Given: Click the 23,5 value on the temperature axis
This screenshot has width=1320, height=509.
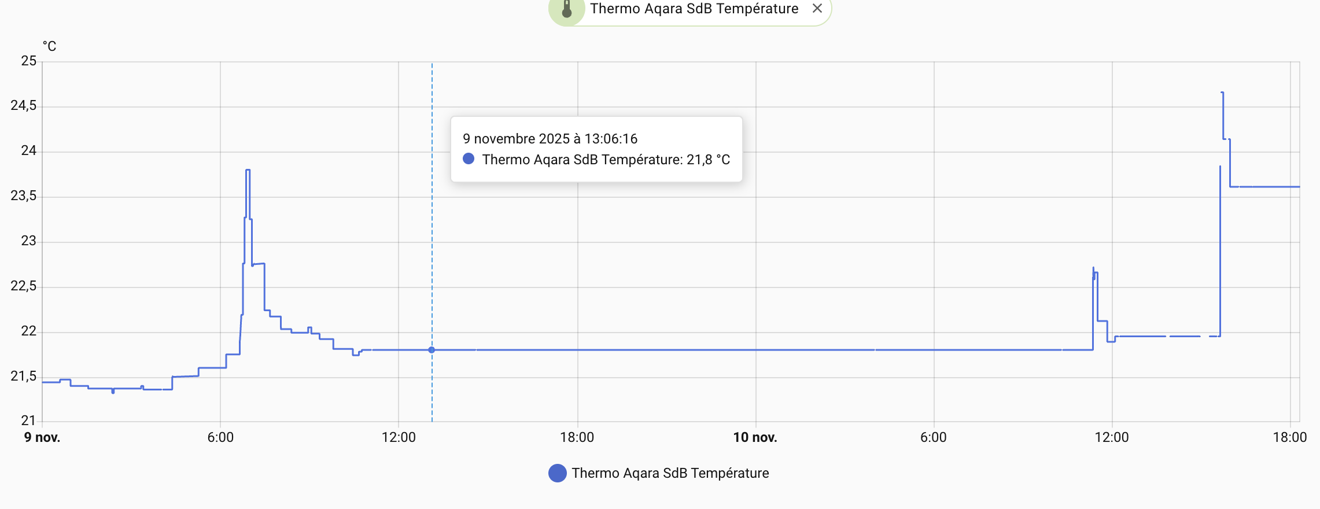Looking at the screenshot, I should 24,196.
